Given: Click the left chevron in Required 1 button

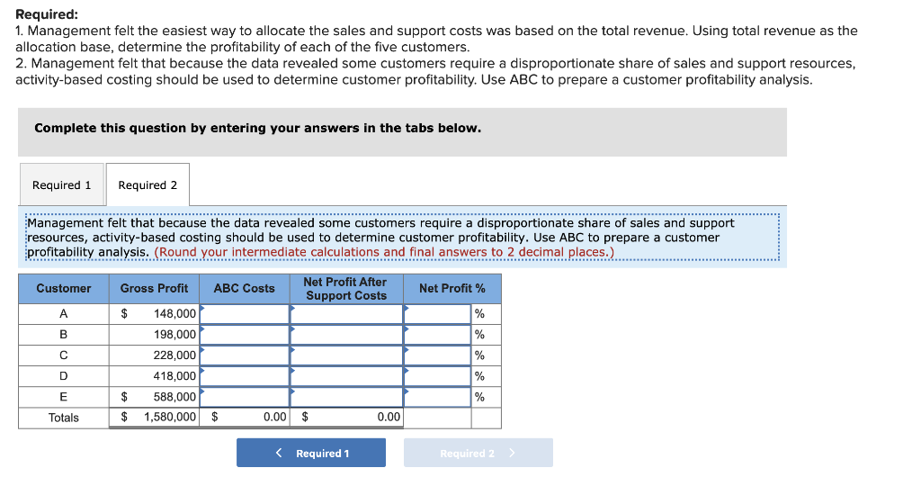Looking at the screenshot, I should (279, 453).
